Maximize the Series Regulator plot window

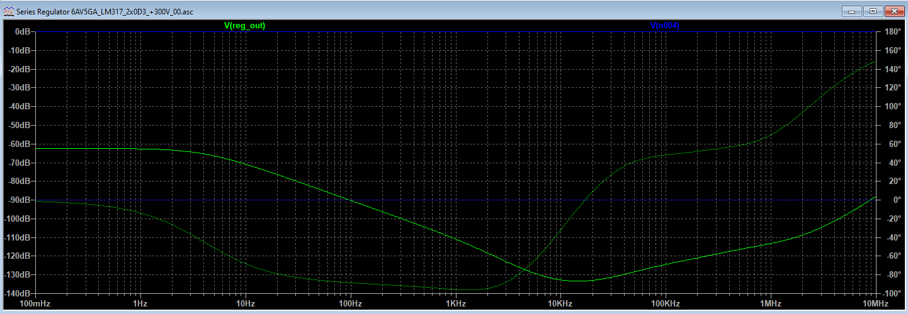pos(873,11)
